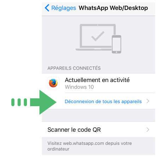Click the APPAREILS CONNECTÉS section header

tap(74, 68)
